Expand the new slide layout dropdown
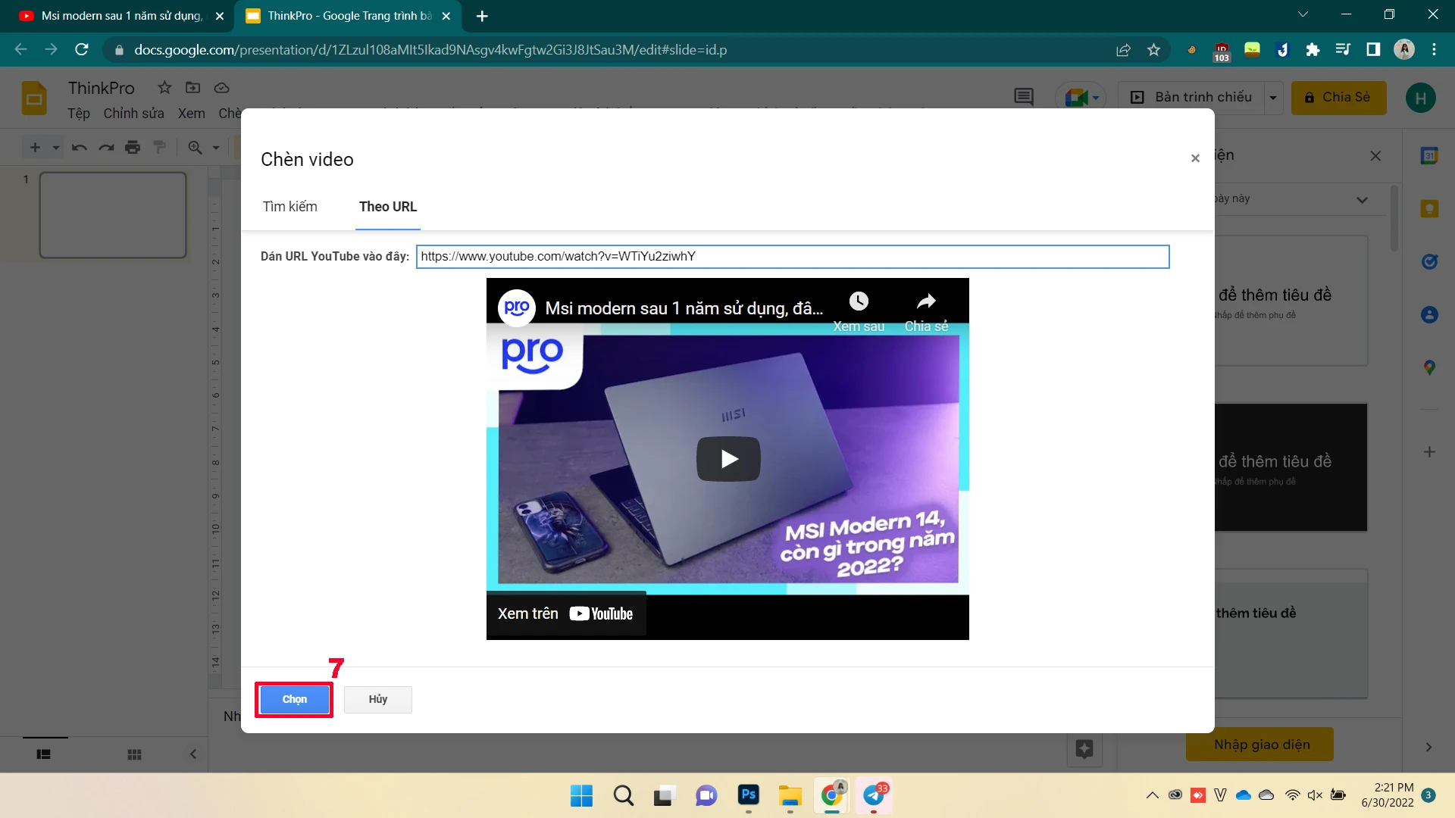The width and height of the screenshot is (1455, 818). 55,148
